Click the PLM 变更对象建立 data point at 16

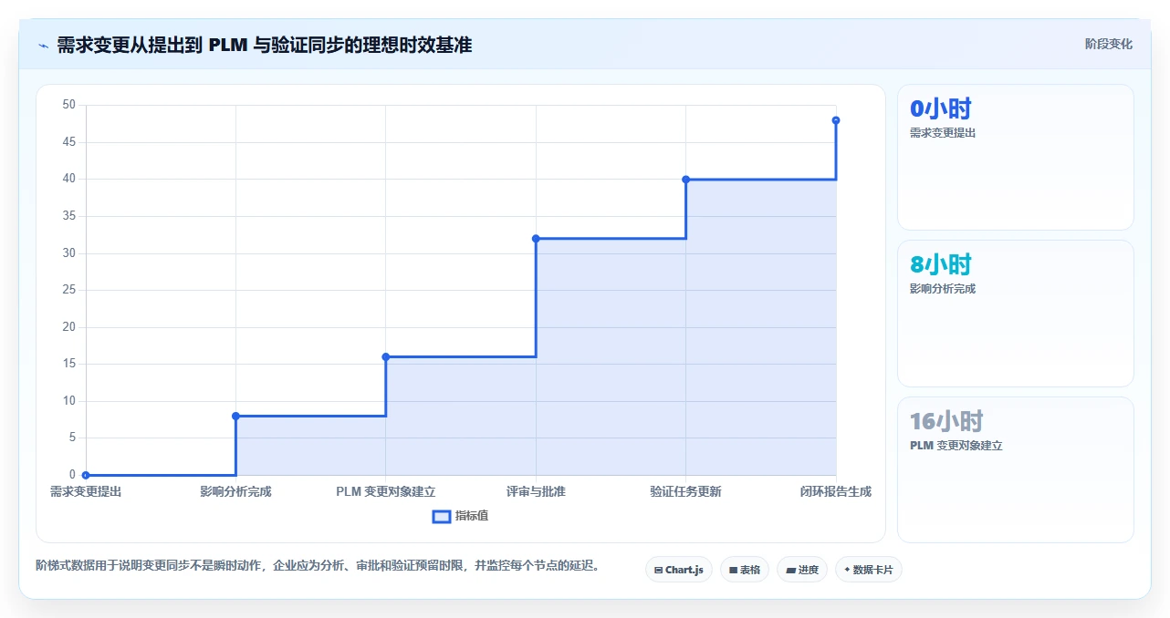point(386,356)
